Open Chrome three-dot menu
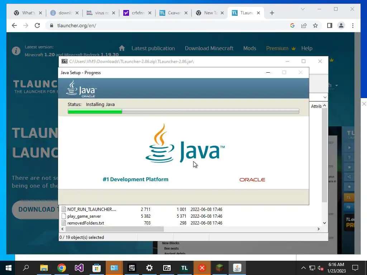 coord(353,25)
